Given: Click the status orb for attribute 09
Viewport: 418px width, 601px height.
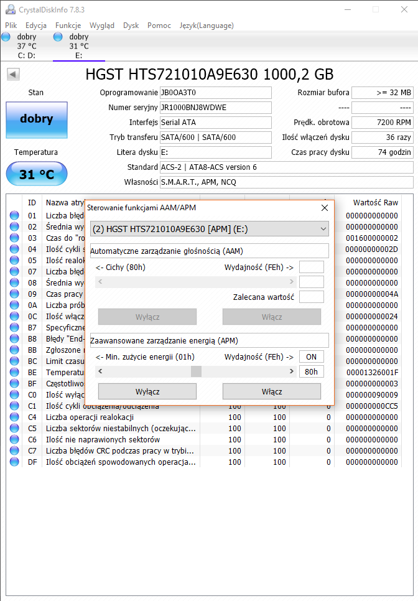Looking at the screenshot, I should [x=14, y=294].
